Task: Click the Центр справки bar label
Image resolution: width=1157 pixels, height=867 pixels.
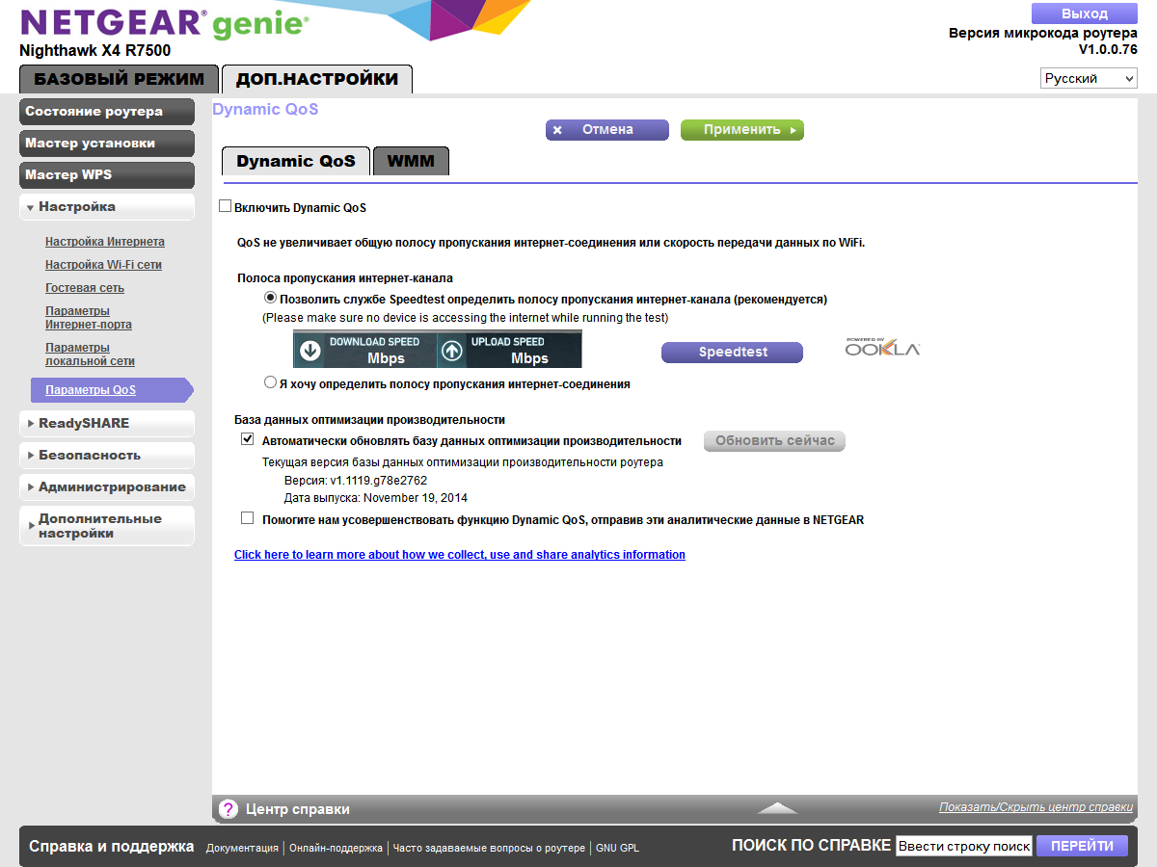Action: pyautogui.click(x=298, y=809)
